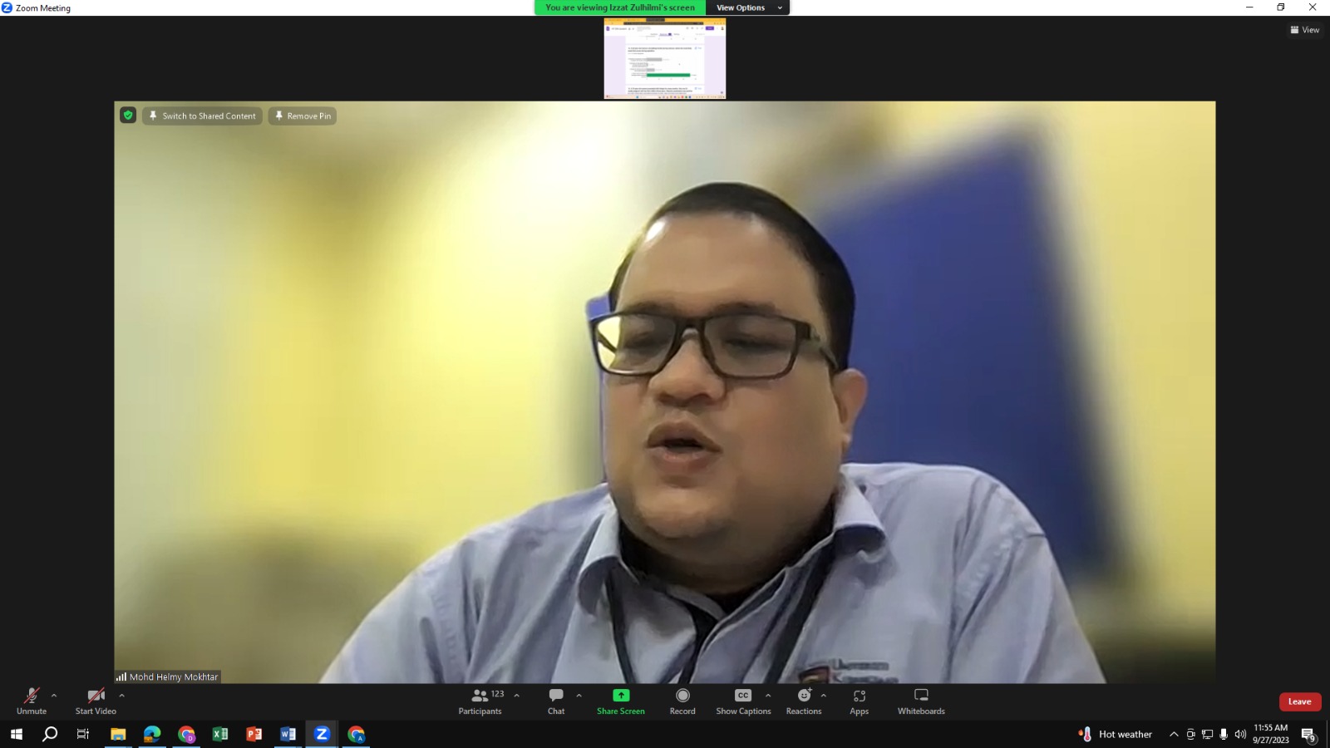The width and height of the screenshot is (1330, 748).
Task: Open the Chat panel
Action: tap(556, 701)
